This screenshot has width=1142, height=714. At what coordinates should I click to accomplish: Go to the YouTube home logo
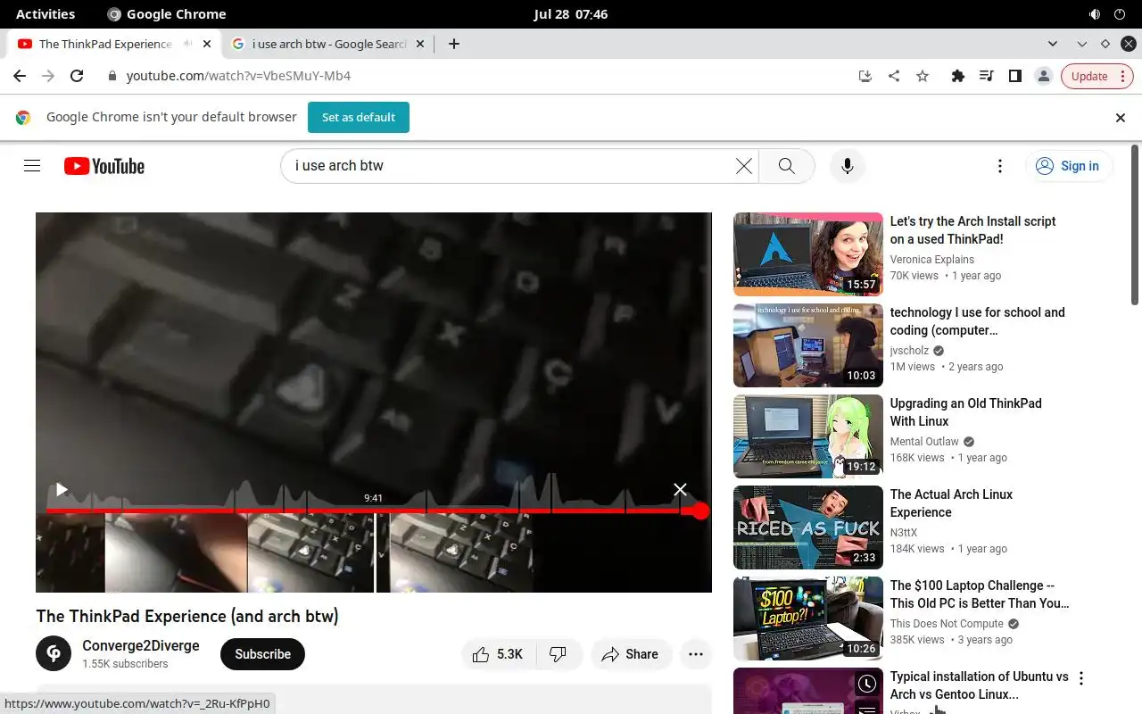[104, 166]
